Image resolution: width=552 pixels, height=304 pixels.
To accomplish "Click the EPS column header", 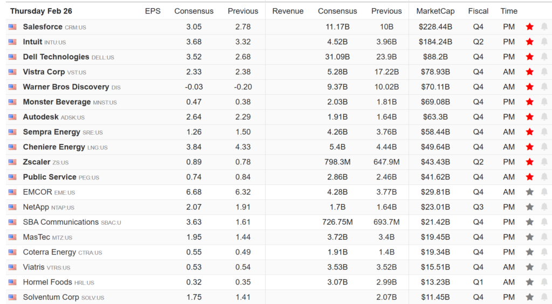I will (x=153, y=11).
